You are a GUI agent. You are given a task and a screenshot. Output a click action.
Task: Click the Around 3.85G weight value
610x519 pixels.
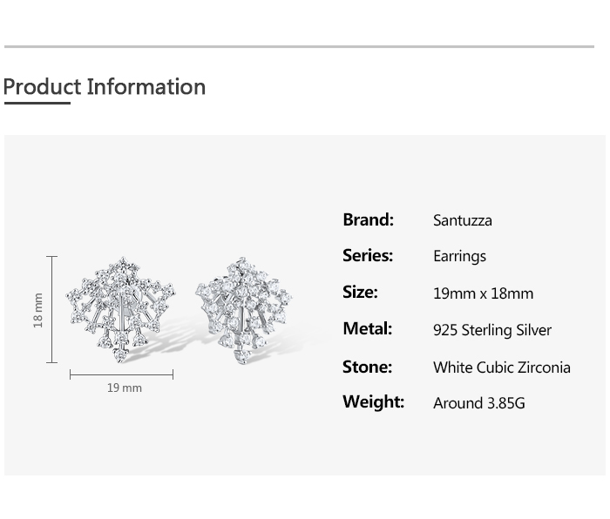(478, 403)
